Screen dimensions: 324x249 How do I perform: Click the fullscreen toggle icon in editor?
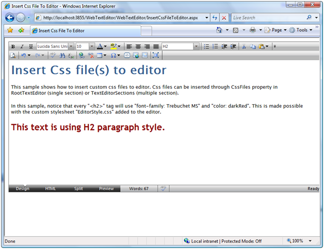point(156,55)
